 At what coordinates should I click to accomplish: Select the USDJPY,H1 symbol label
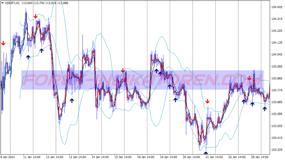point(12,3)
